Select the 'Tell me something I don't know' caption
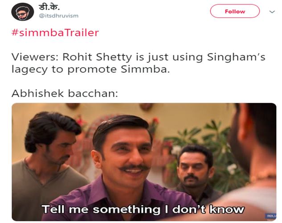This screenshot has width=282, height=223. coord(143,210)
